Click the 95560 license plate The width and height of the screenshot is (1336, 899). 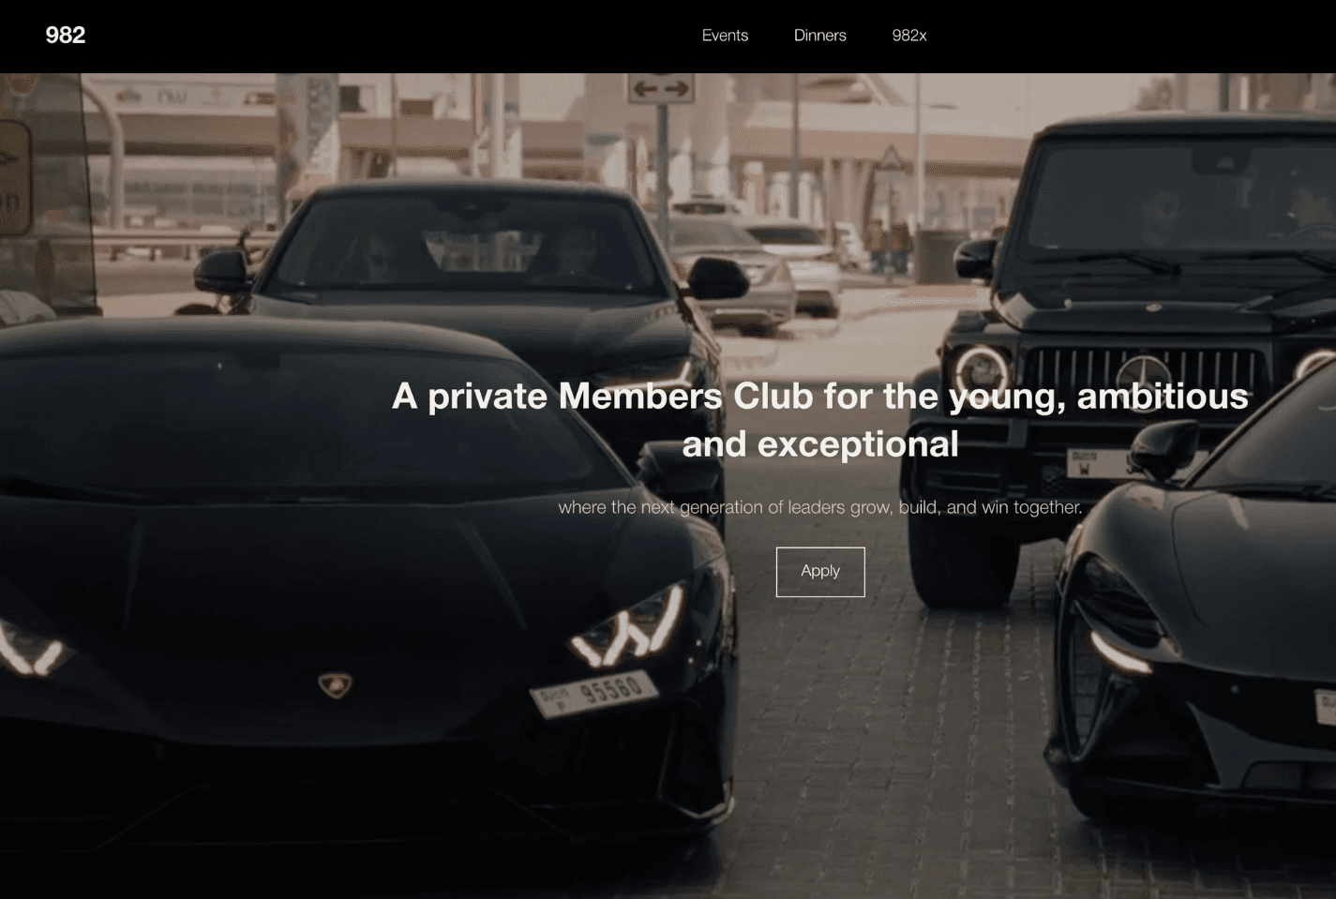coord(594,694)
